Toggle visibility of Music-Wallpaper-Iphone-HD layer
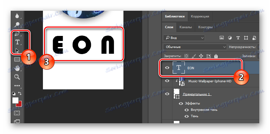 click(167, 81)
